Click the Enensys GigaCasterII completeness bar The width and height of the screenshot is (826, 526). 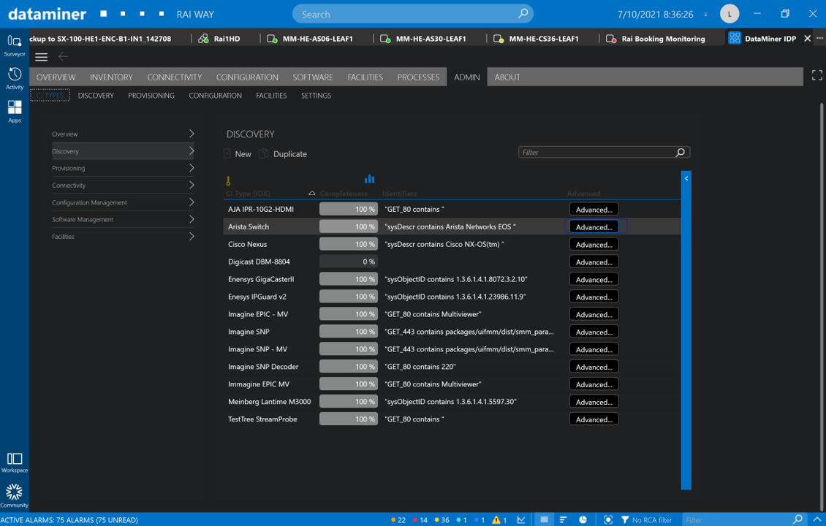point(348,279)
